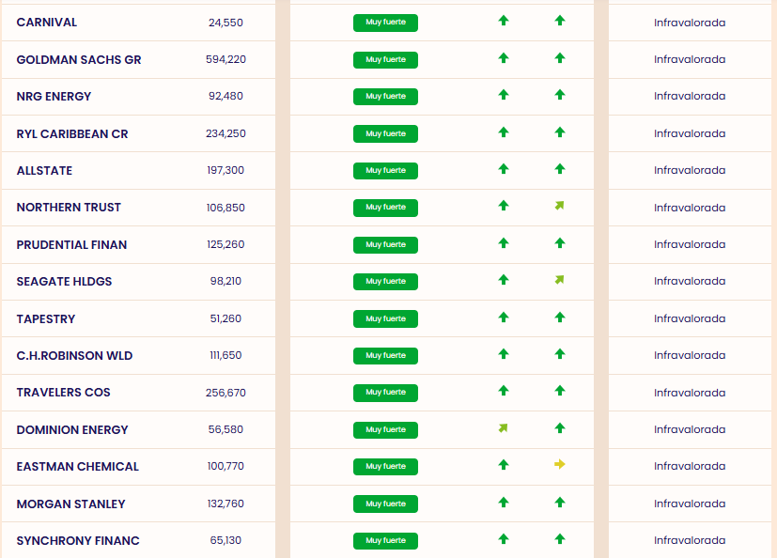
Task: Click the second up arrow in Synchrony Financ row
Action: [560, 539]
